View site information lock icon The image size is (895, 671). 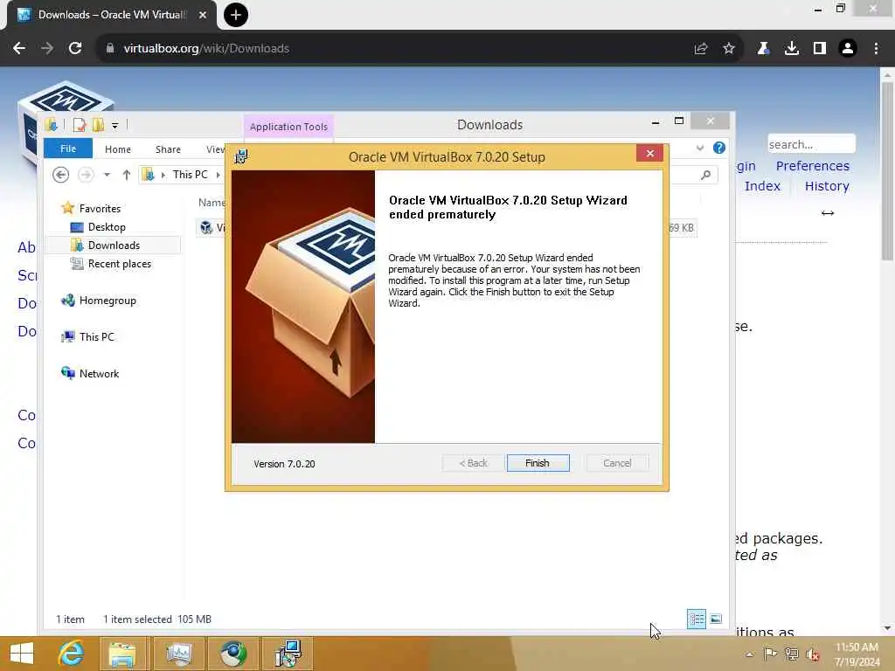(x=110, y=49)
